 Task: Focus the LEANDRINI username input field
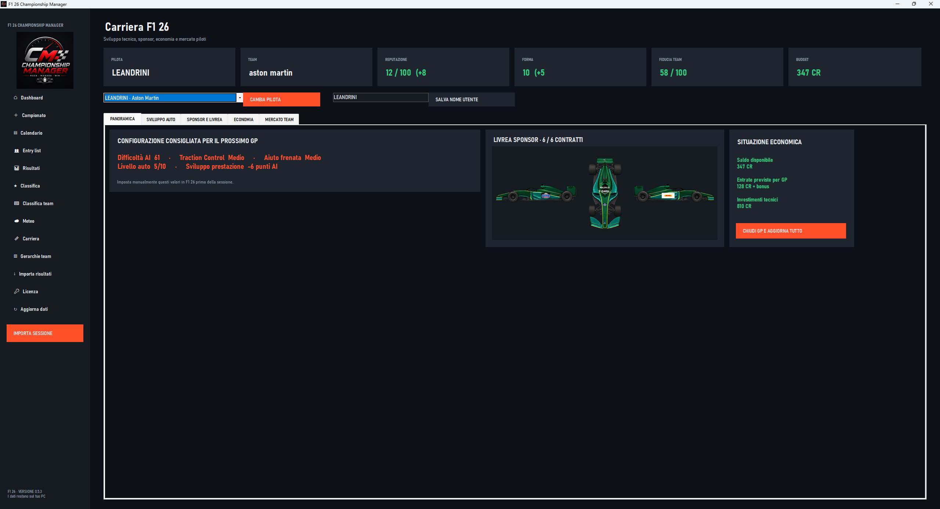[380, 97]
